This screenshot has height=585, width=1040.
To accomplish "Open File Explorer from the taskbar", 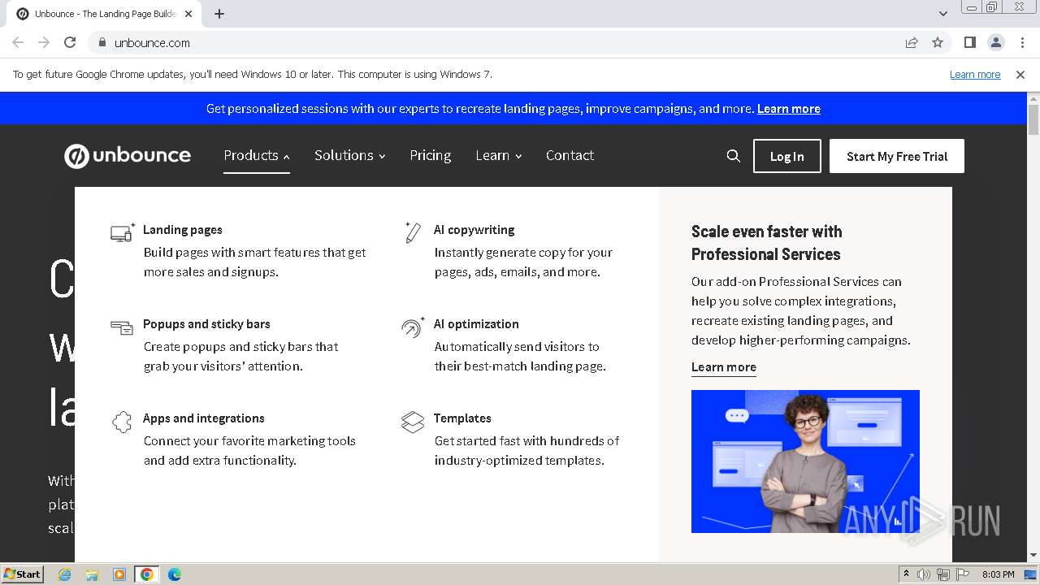I will click(92, 574).
